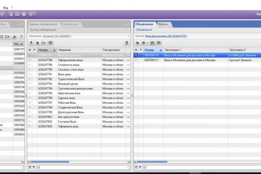261x174 pixels.
Task: Toggle the favorite star on the Оформление визы row
Action: [x=30, y=60]
